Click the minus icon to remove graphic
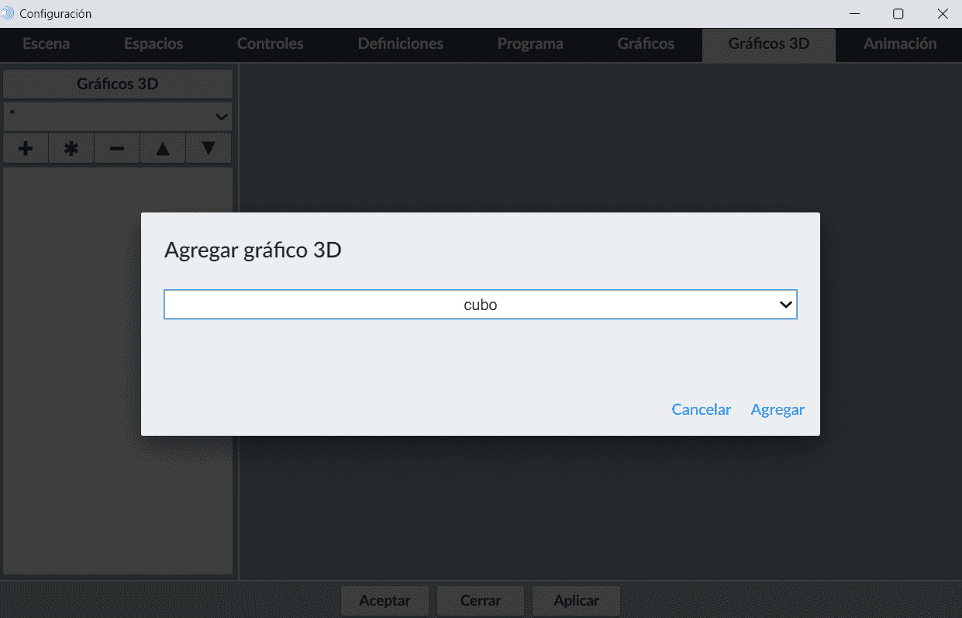 117,148
